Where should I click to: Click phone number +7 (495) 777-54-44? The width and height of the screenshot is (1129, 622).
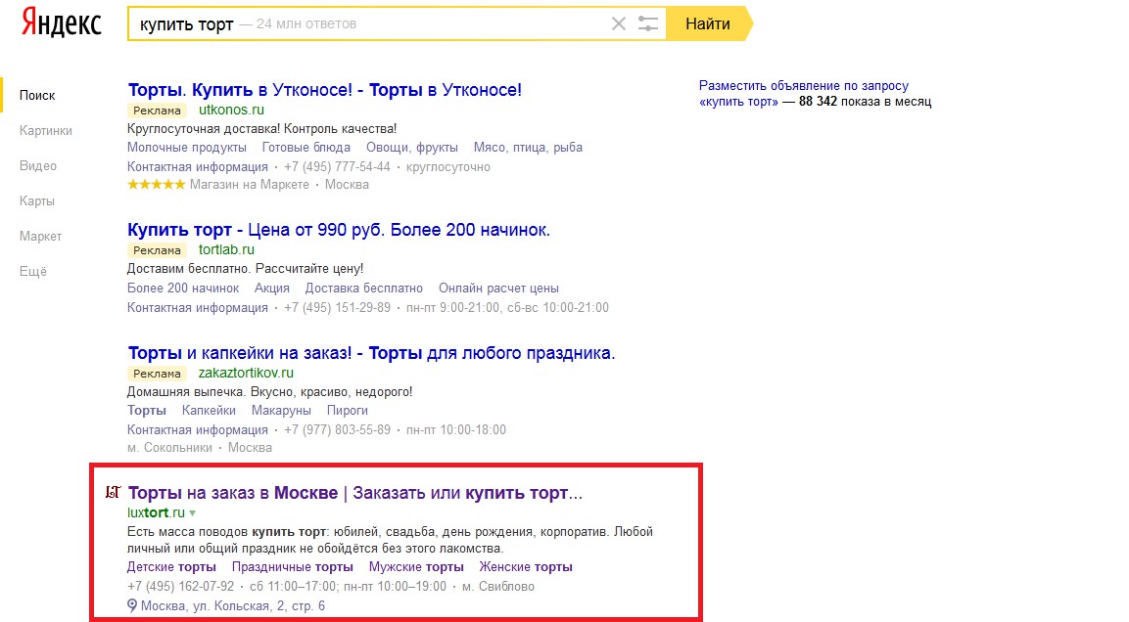tap(337, 167)
